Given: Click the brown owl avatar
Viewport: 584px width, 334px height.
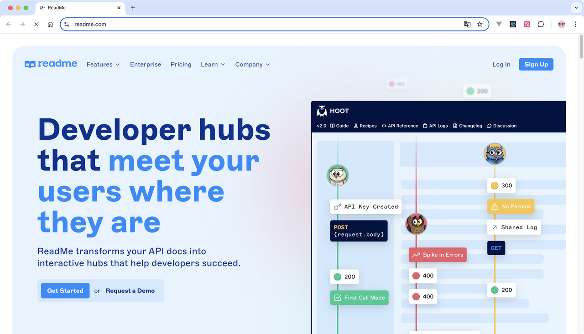Looking at the screenshot, I should click(x=416, y=224).
